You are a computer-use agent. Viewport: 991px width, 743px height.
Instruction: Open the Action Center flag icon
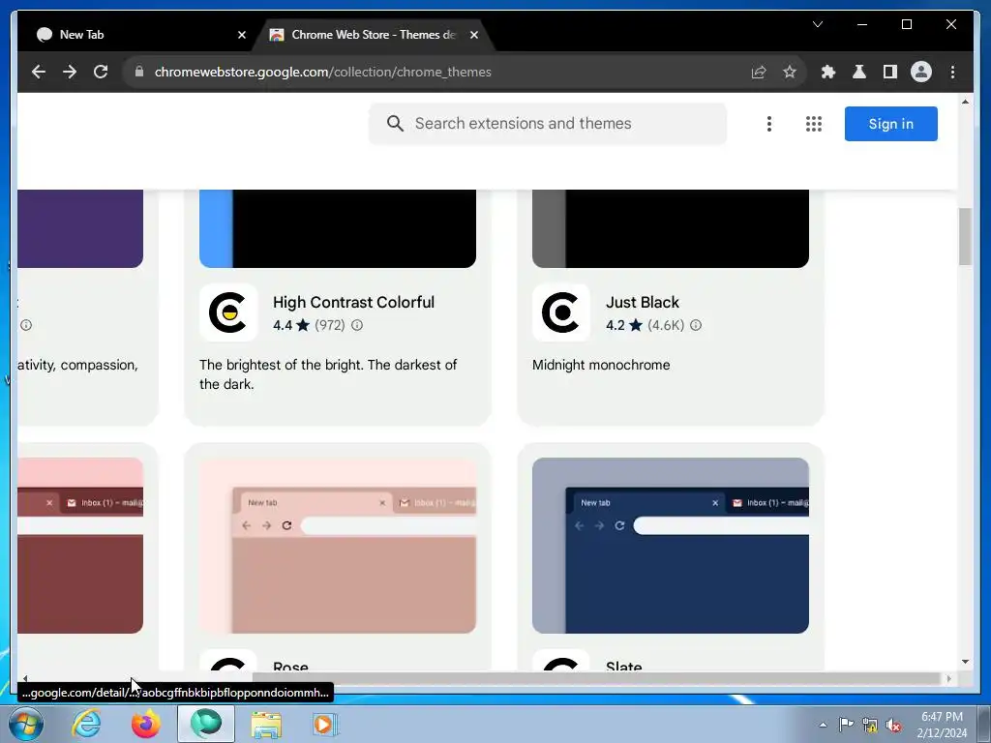pos(846,725)
